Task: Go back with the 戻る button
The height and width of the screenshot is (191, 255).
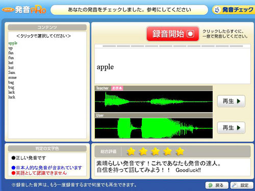Action: [x=217, y=185]
